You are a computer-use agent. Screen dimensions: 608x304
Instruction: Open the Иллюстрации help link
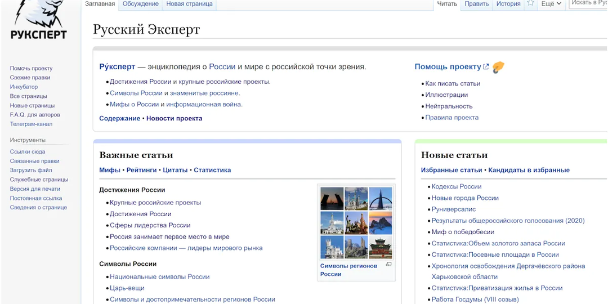(x=446, y=95)
